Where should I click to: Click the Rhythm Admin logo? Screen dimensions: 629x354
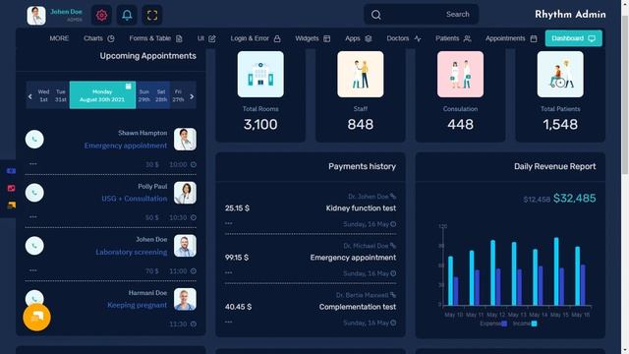click(570, 15)
